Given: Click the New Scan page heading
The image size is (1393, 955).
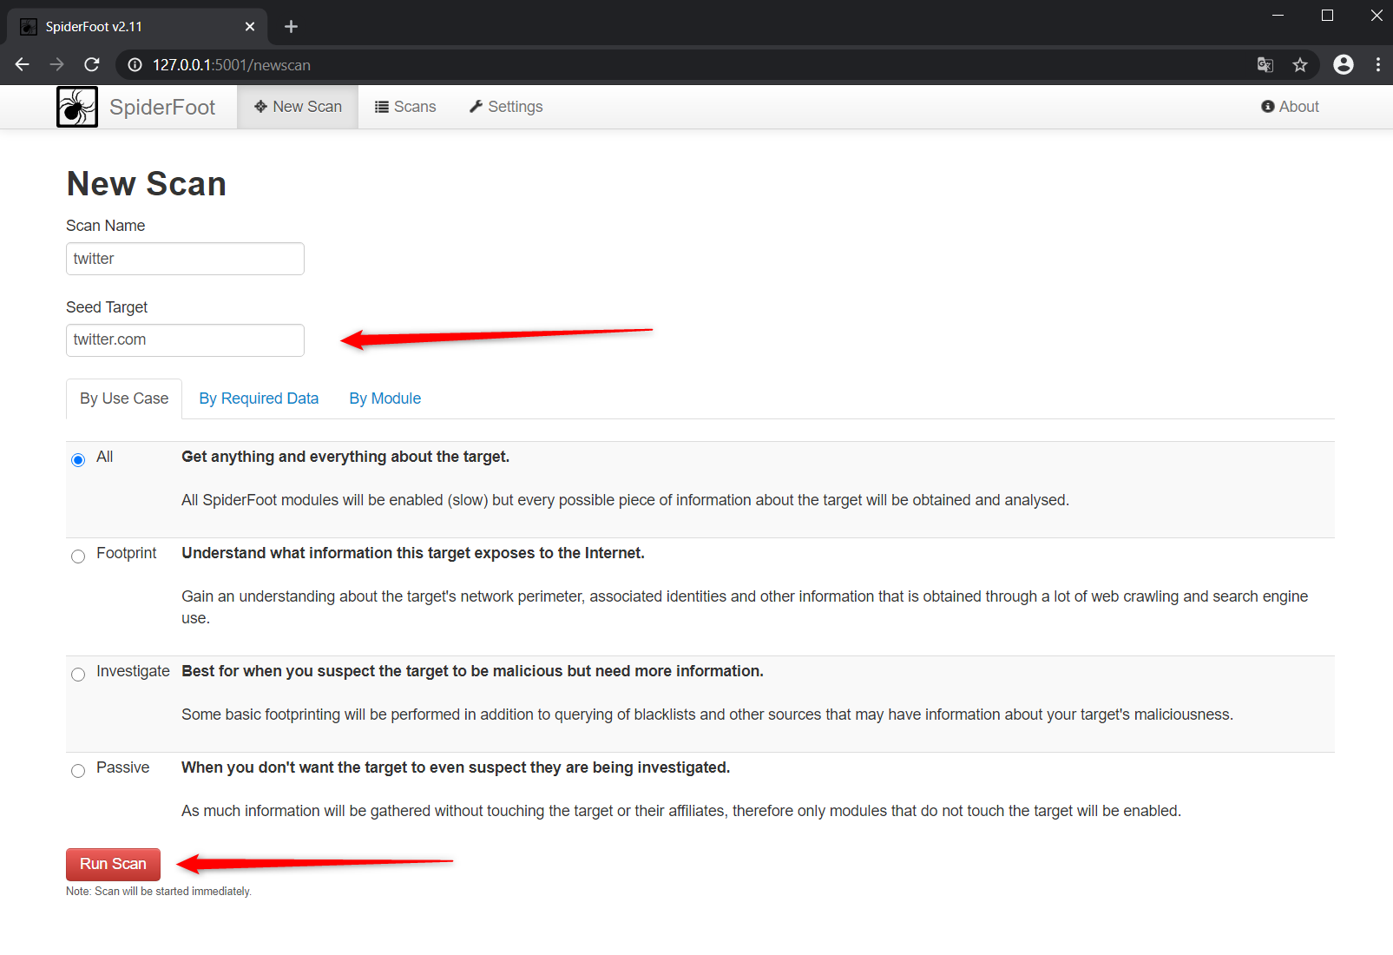Looking at the screenshot, I should pyautogui.click(x=147, y=184).
